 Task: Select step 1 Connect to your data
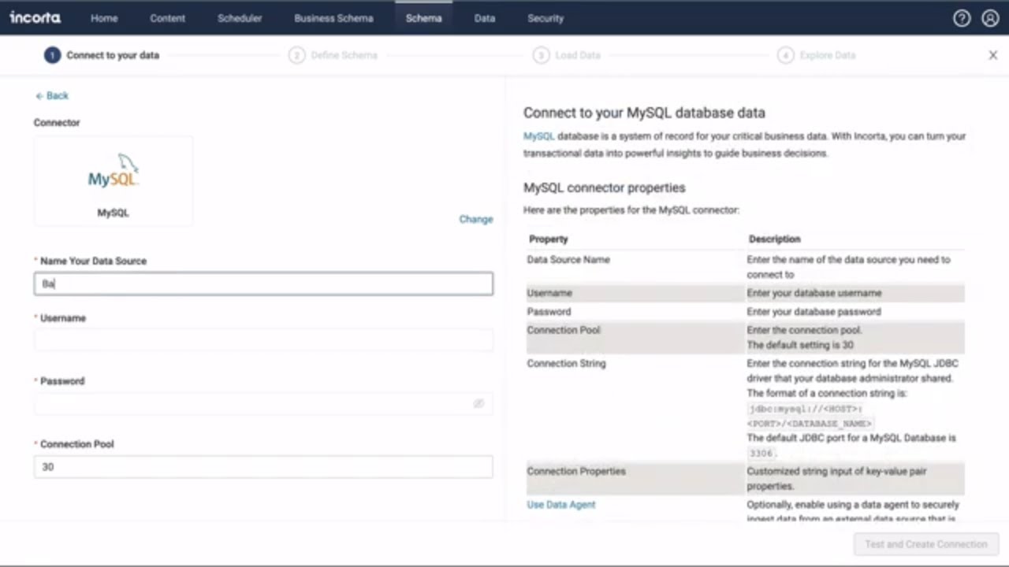click(x=102, y=55)
